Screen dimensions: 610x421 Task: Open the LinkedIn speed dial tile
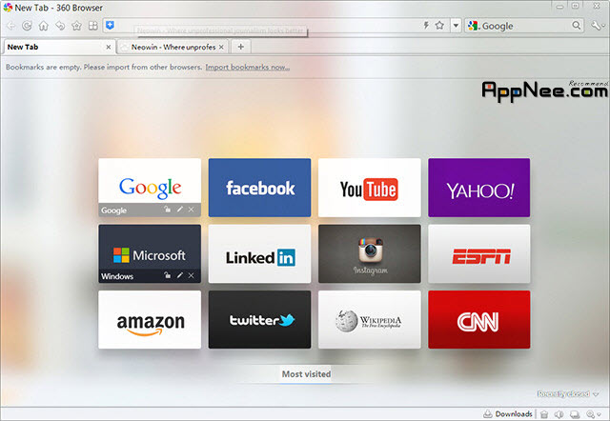[259, 253]
